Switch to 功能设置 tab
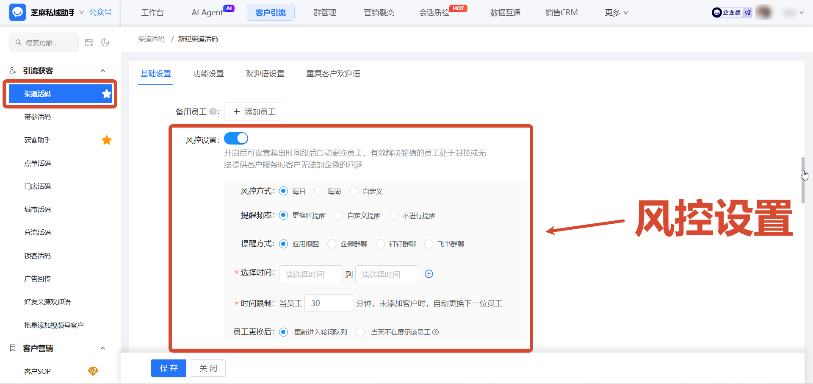Image resolution: width=813 pixels, height=384 pixels. pyautogui.click(x=209, y=73)
